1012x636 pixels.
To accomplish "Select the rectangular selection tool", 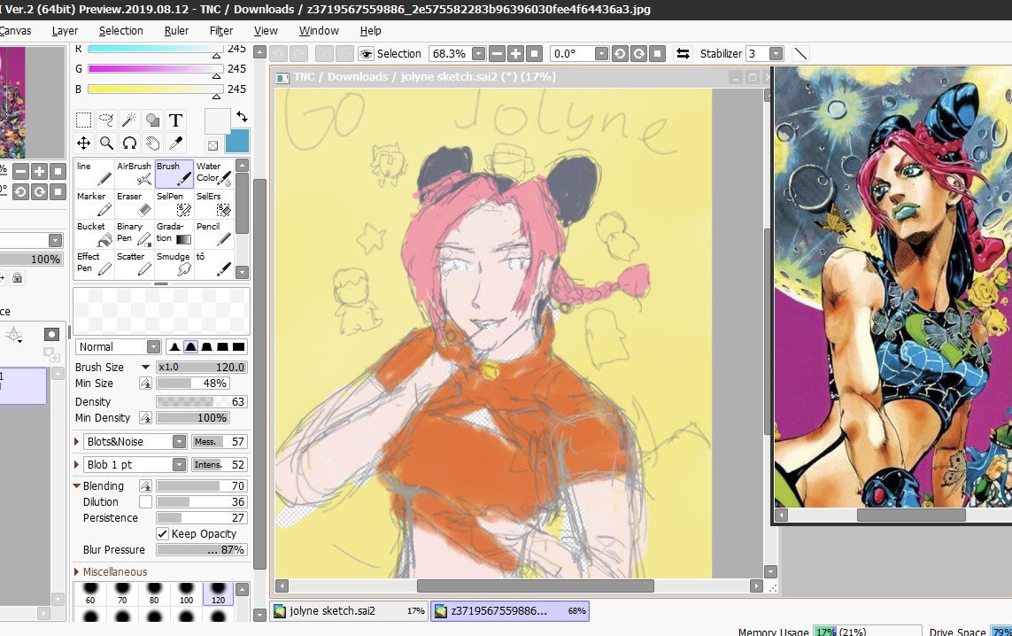I will [x=84, y=120].
